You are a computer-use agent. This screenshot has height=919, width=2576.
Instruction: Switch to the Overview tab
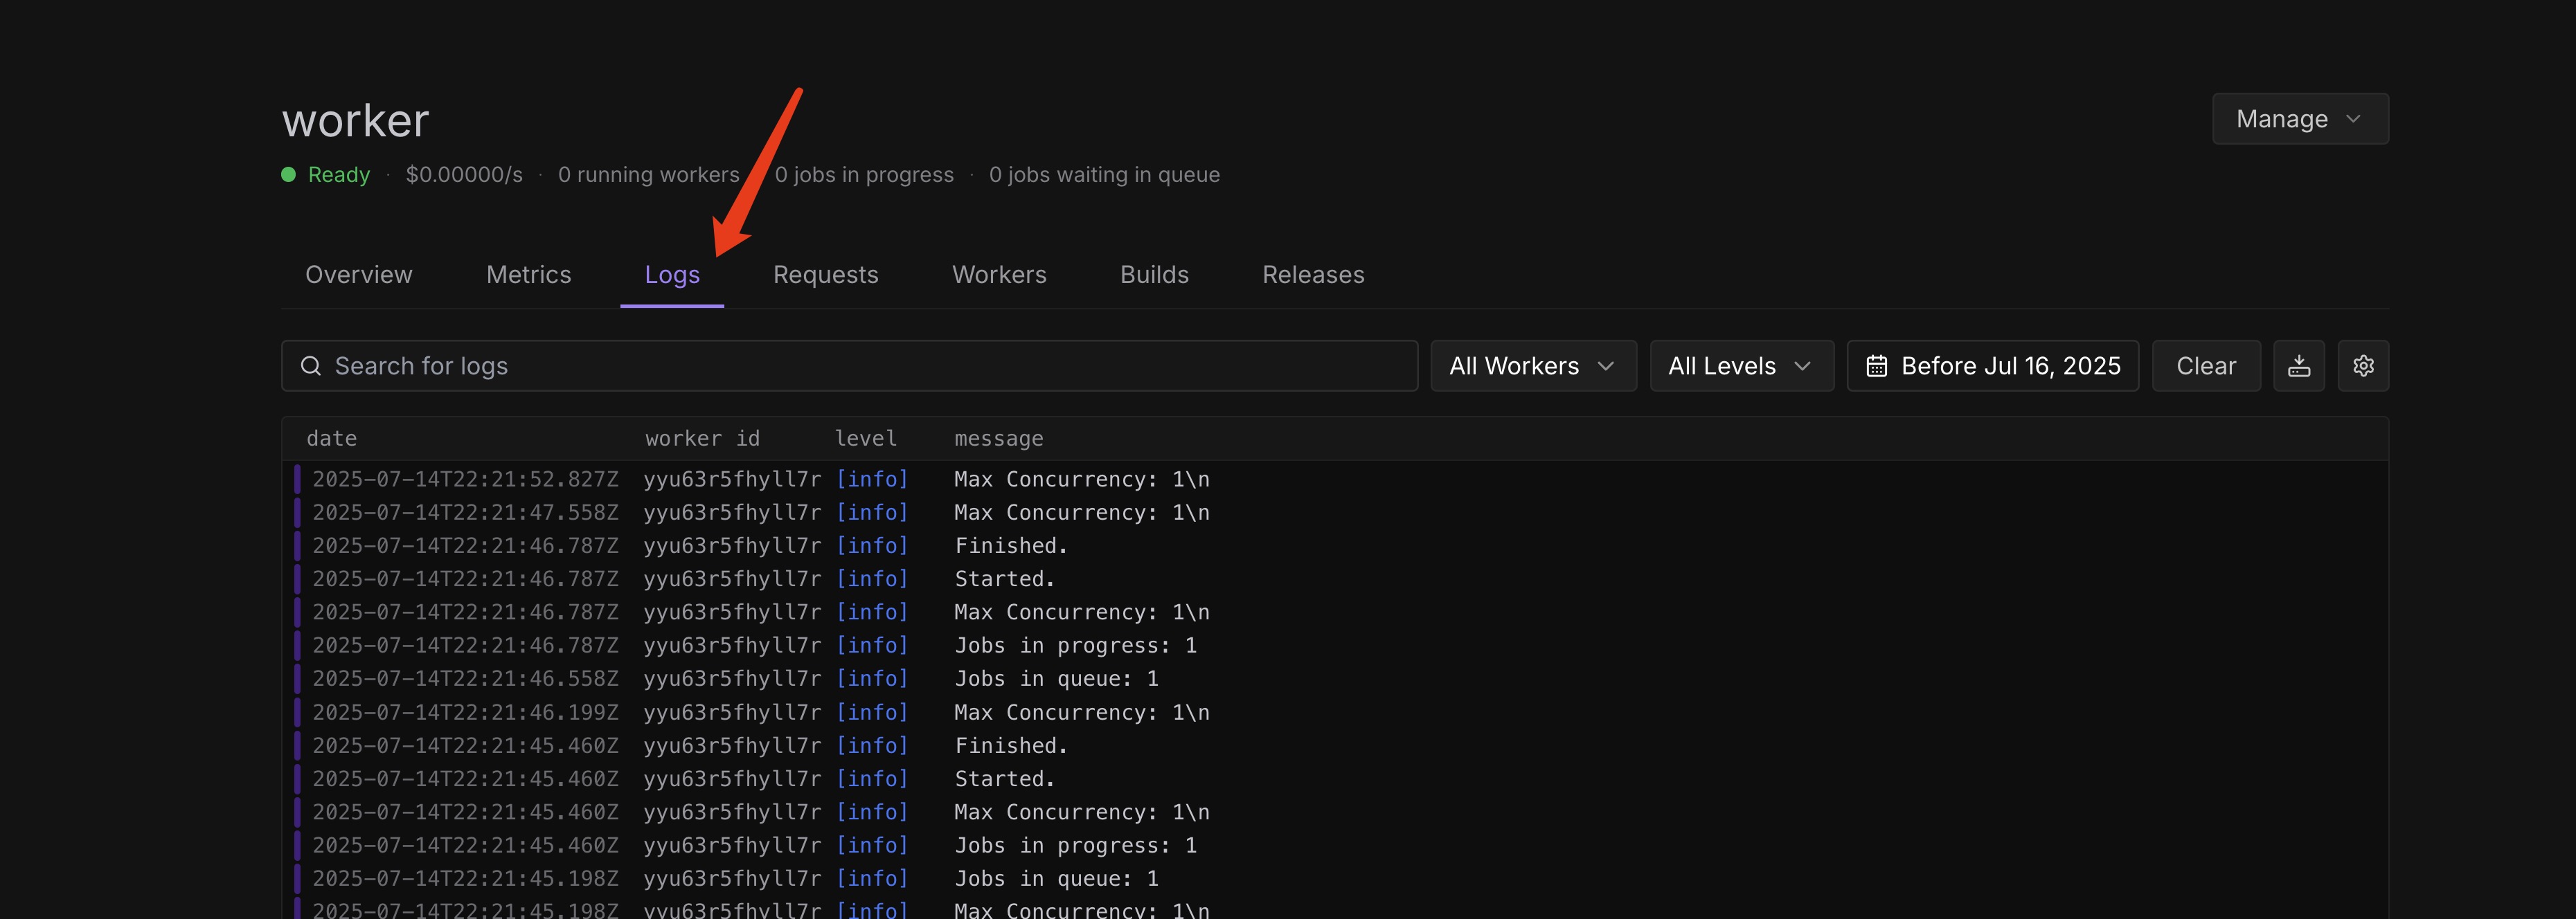[358, 275]
